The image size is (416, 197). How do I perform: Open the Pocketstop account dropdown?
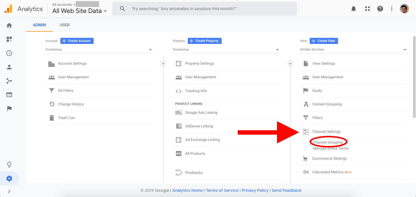tap(99, 49)
